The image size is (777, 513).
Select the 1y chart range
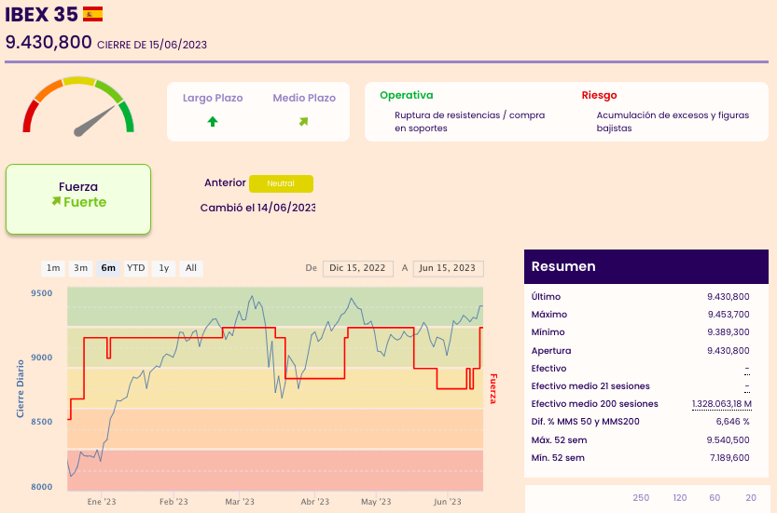pyautogui.click(x=163, y=268)
